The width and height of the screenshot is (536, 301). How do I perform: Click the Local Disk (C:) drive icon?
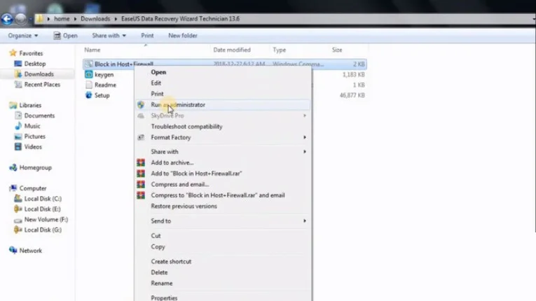click(x=18, y=199)
